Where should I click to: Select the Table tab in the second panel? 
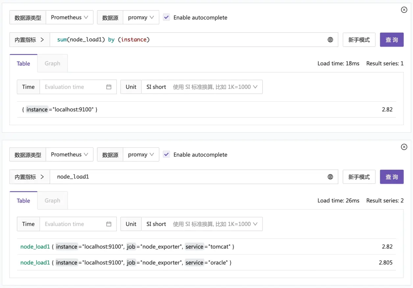[23, 201]
